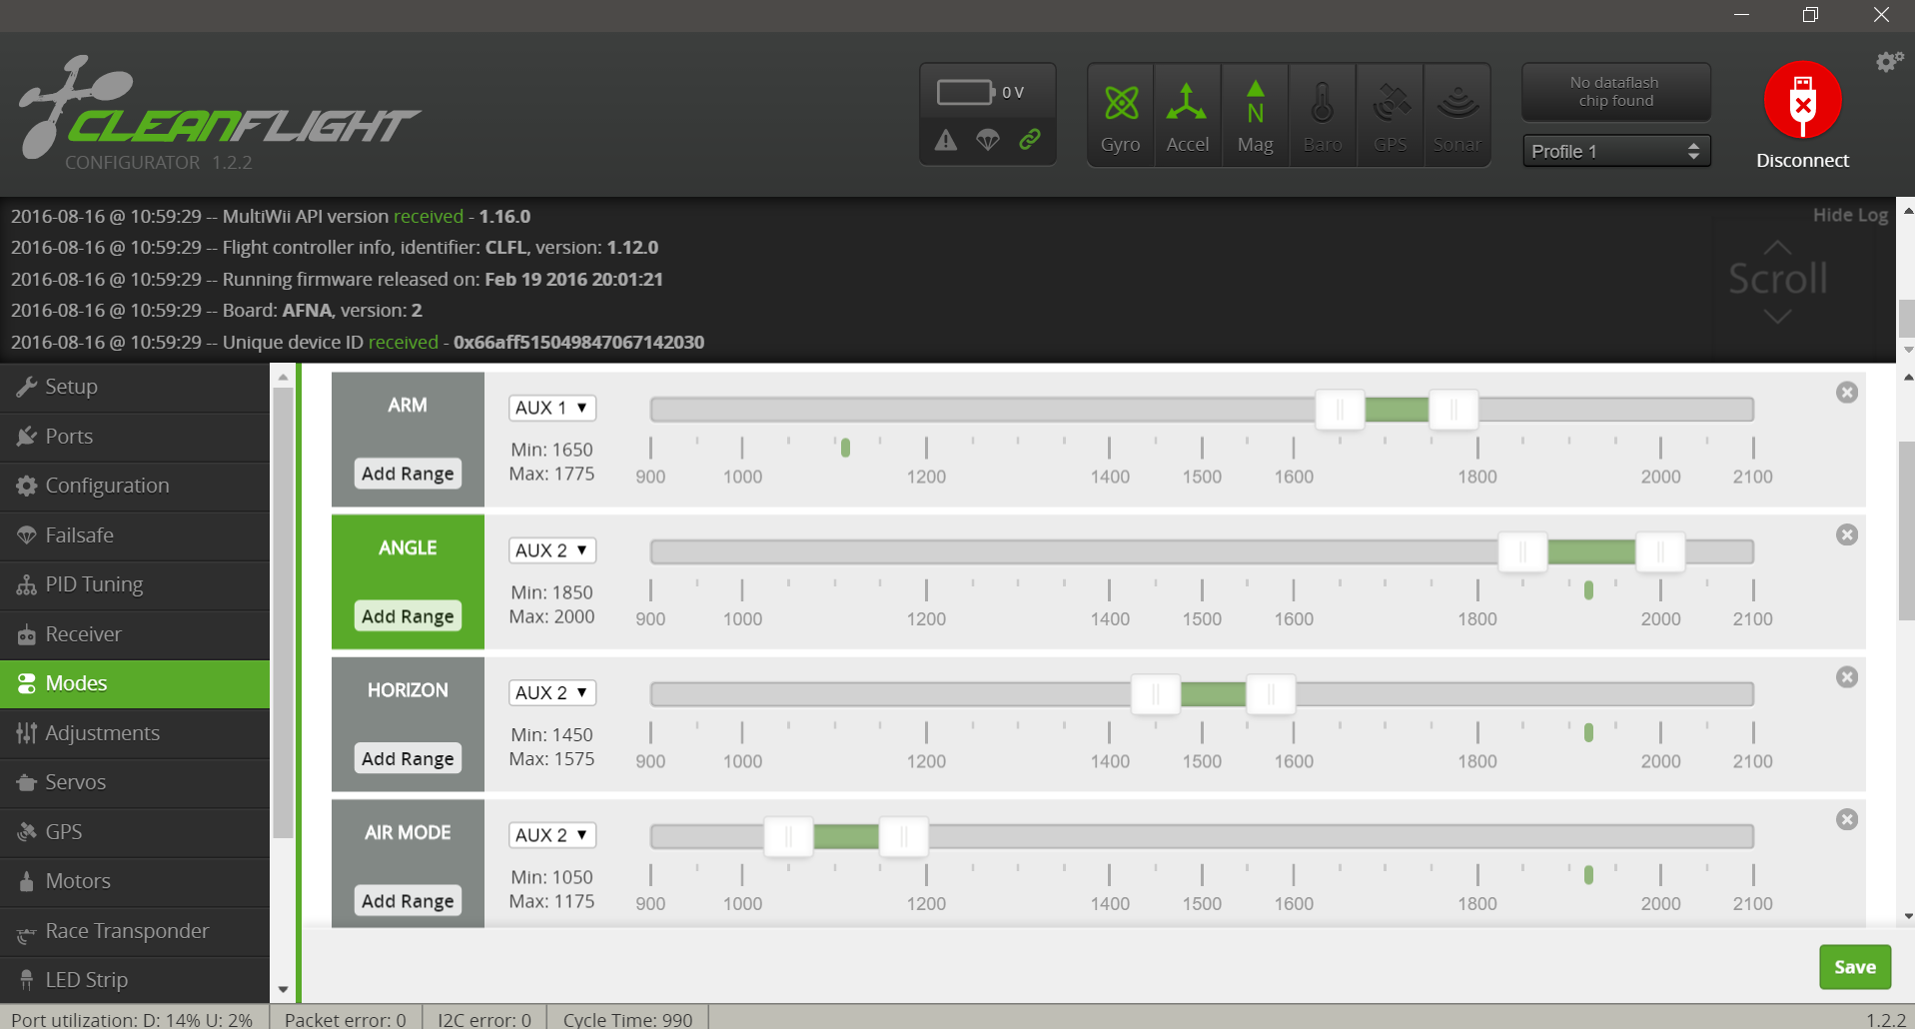The width and height of the screenshot is (1915, 1029).
Task: Open ARM channel AUX 1 dropdown
Action: pos(552,408)
